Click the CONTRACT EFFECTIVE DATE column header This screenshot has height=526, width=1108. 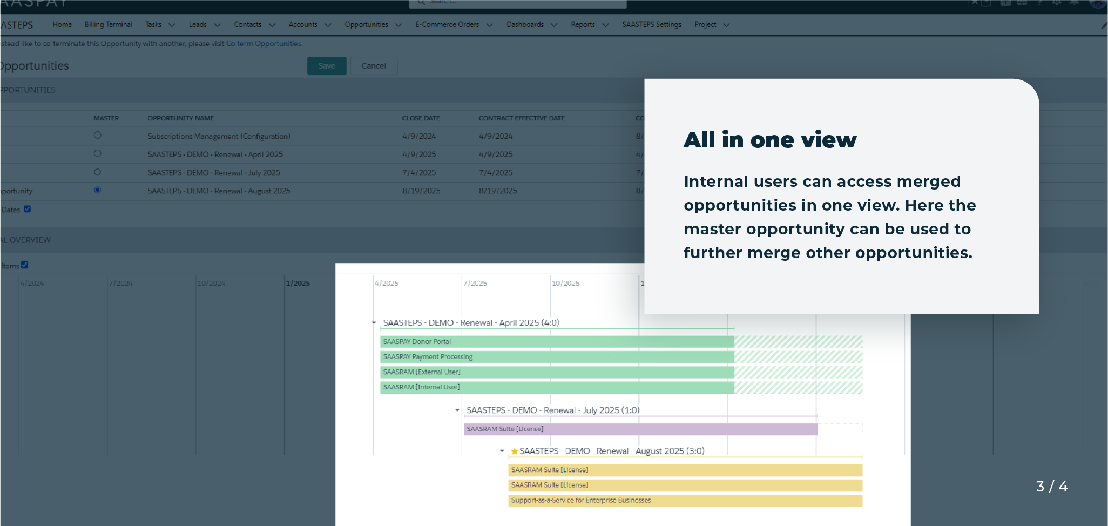(522, 118)
